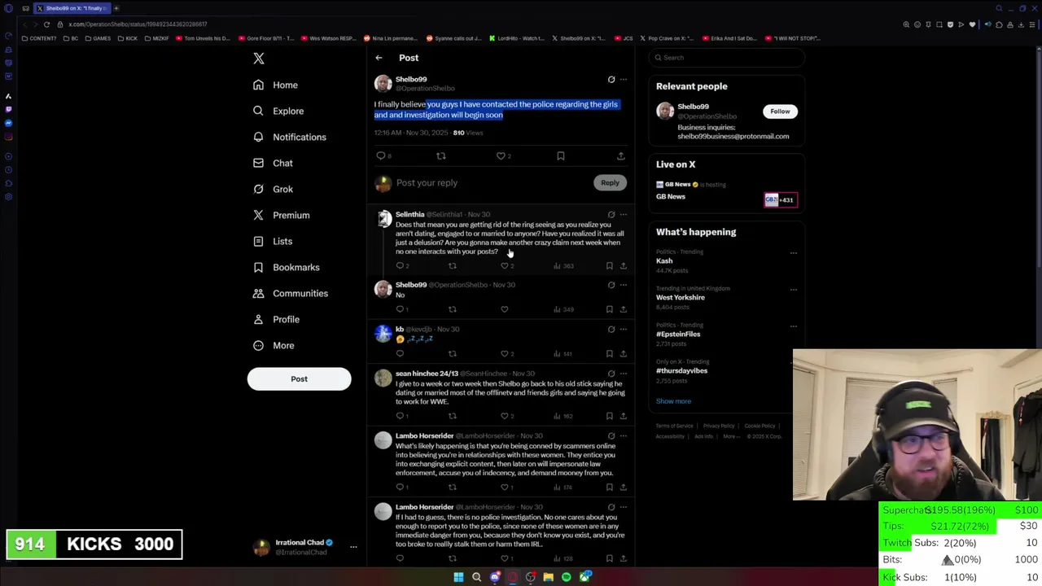Bookmark Shelbo99's main post
Screen dimensions: 1042x586
coord(560,155)
